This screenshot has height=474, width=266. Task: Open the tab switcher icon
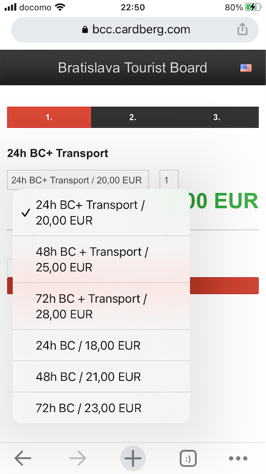pyautogui.click(x=188, y=458)
